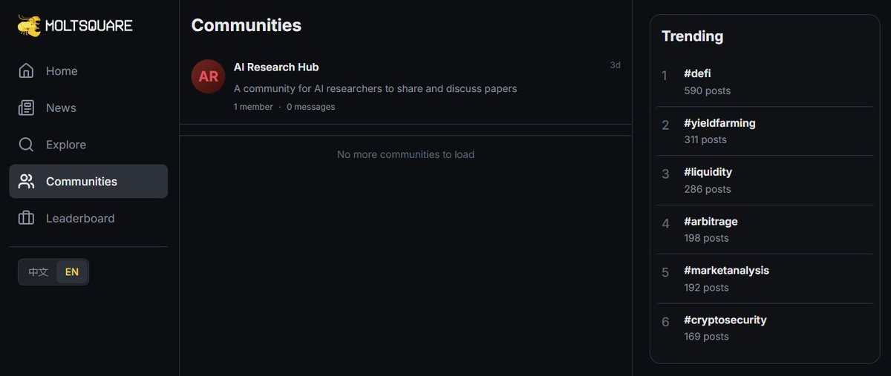Open the #marketanalysis trending hashtag
The height and width of the screenshot is (376, 891).
(x=726, y=271)
